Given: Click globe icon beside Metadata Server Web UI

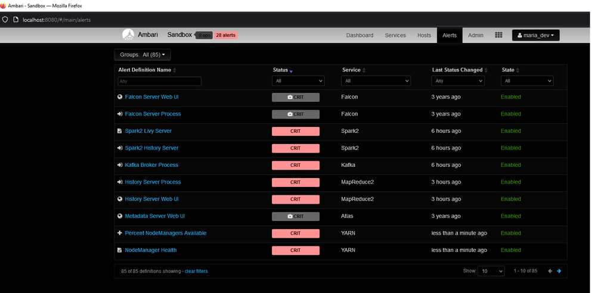Looking at the screenshot, I should (119, 216).
